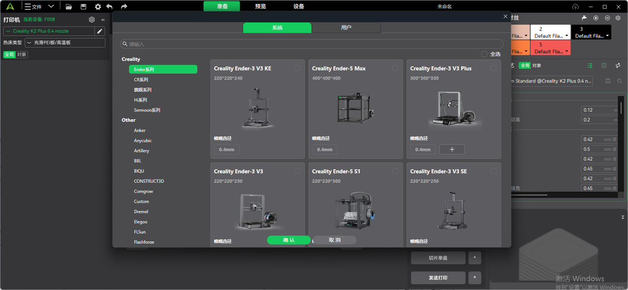628x290 pixels.
Task: Select 旗舰系列 in the list
Action: [x=143, y=90]
